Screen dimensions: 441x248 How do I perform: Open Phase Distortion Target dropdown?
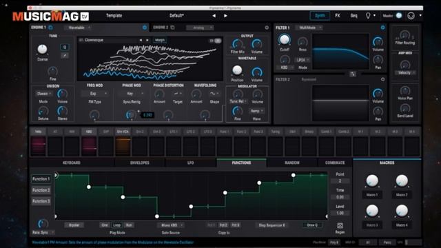click(178, 94)
